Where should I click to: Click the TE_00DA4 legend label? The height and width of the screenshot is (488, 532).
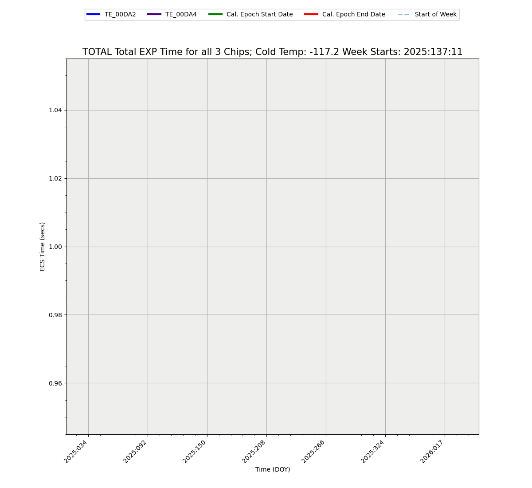pos(181,15)
